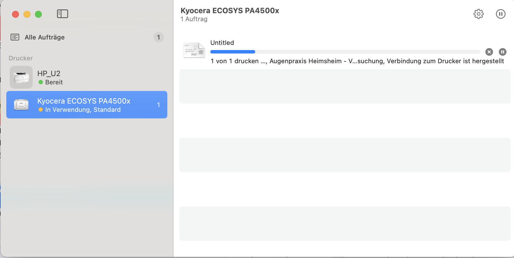Select the HP_U2 printer
The image size is (514, 258).
pyautogui.click(x=87, y=77)
